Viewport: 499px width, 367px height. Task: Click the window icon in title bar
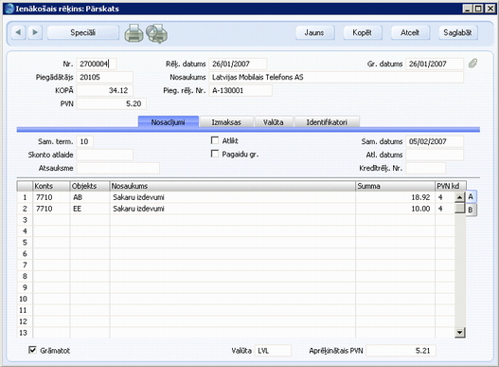tap(9, 9)
